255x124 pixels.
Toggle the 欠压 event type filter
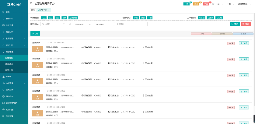click(44, 18)
